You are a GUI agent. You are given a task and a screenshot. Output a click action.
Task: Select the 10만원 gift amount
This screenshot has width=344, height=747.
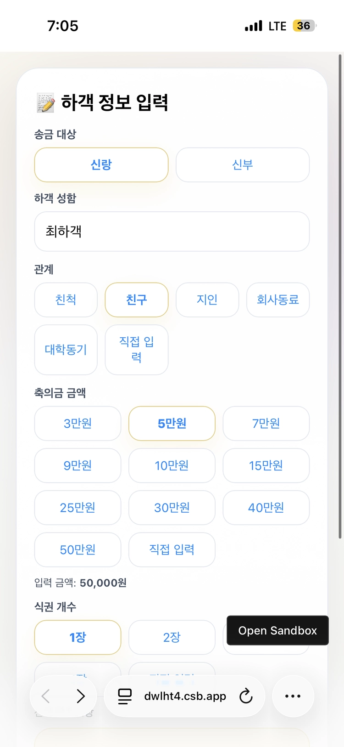pos(172,466)
